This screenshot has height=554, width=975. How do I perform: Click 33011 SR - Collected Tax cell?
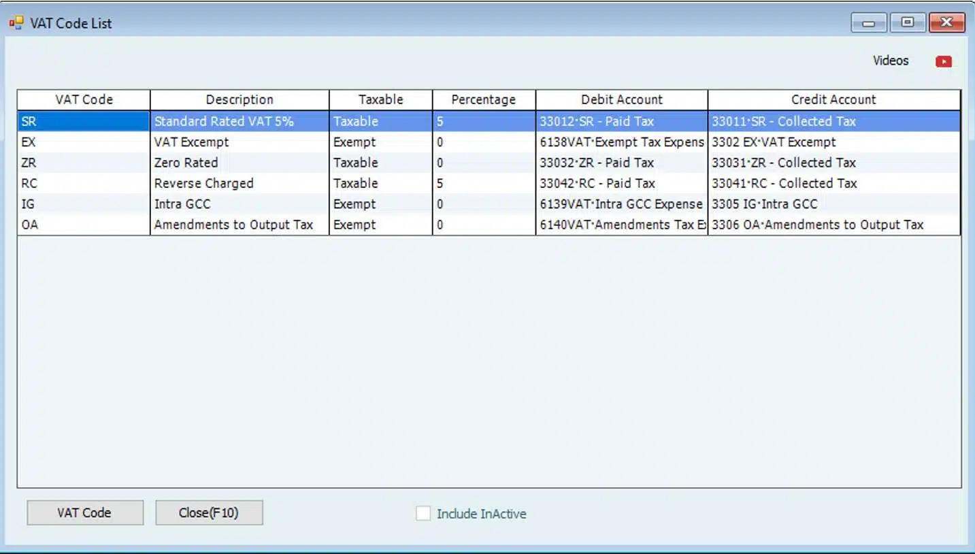(834, 121)
